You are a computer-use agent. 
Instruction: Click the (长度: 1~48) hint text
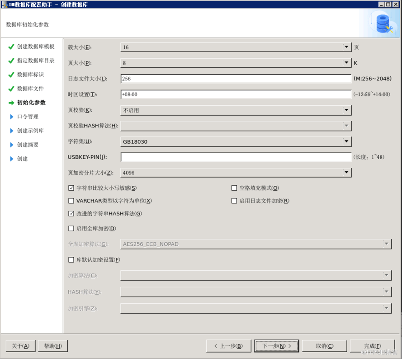tap(369, 157)
